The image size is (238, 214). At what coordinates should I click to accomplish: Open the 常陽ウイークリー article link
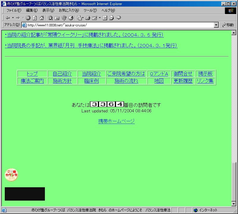(x=84, y=35)
